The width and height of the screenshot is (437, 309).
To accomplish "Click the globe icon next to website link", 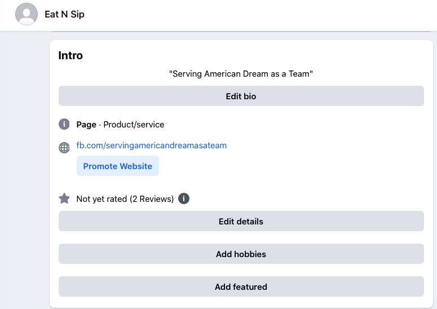I will point(64,148).
